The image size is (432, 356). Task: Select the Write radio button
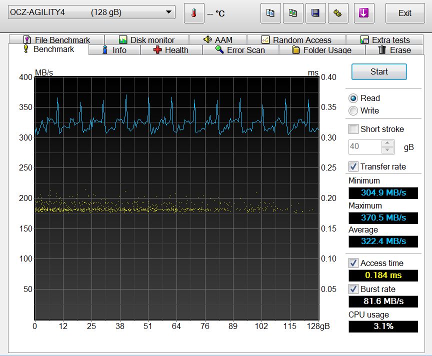tap(353, 110)
